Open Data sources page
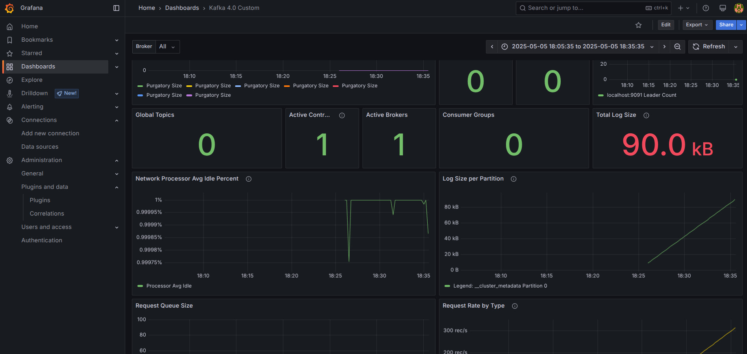The height and width of the screenshot is (354, 747). click(40, 147)
